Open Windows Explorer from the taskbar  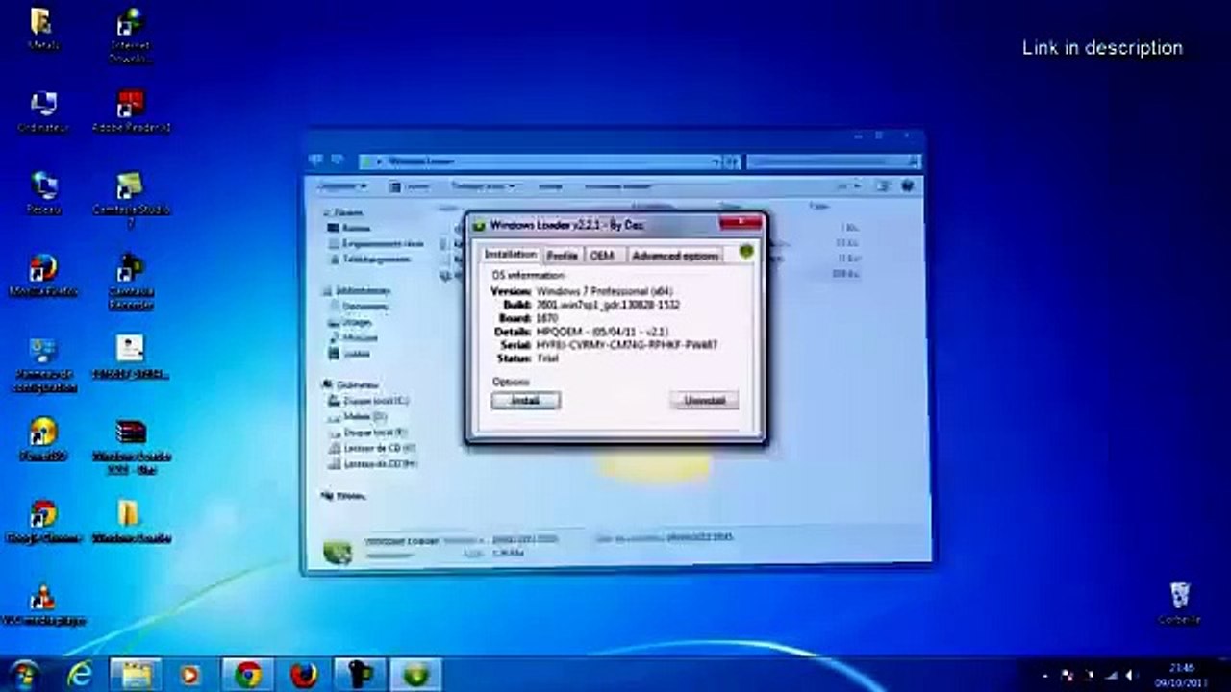(136, 675)
